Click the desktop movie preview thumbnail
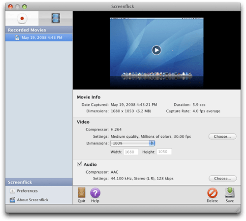 156,53
